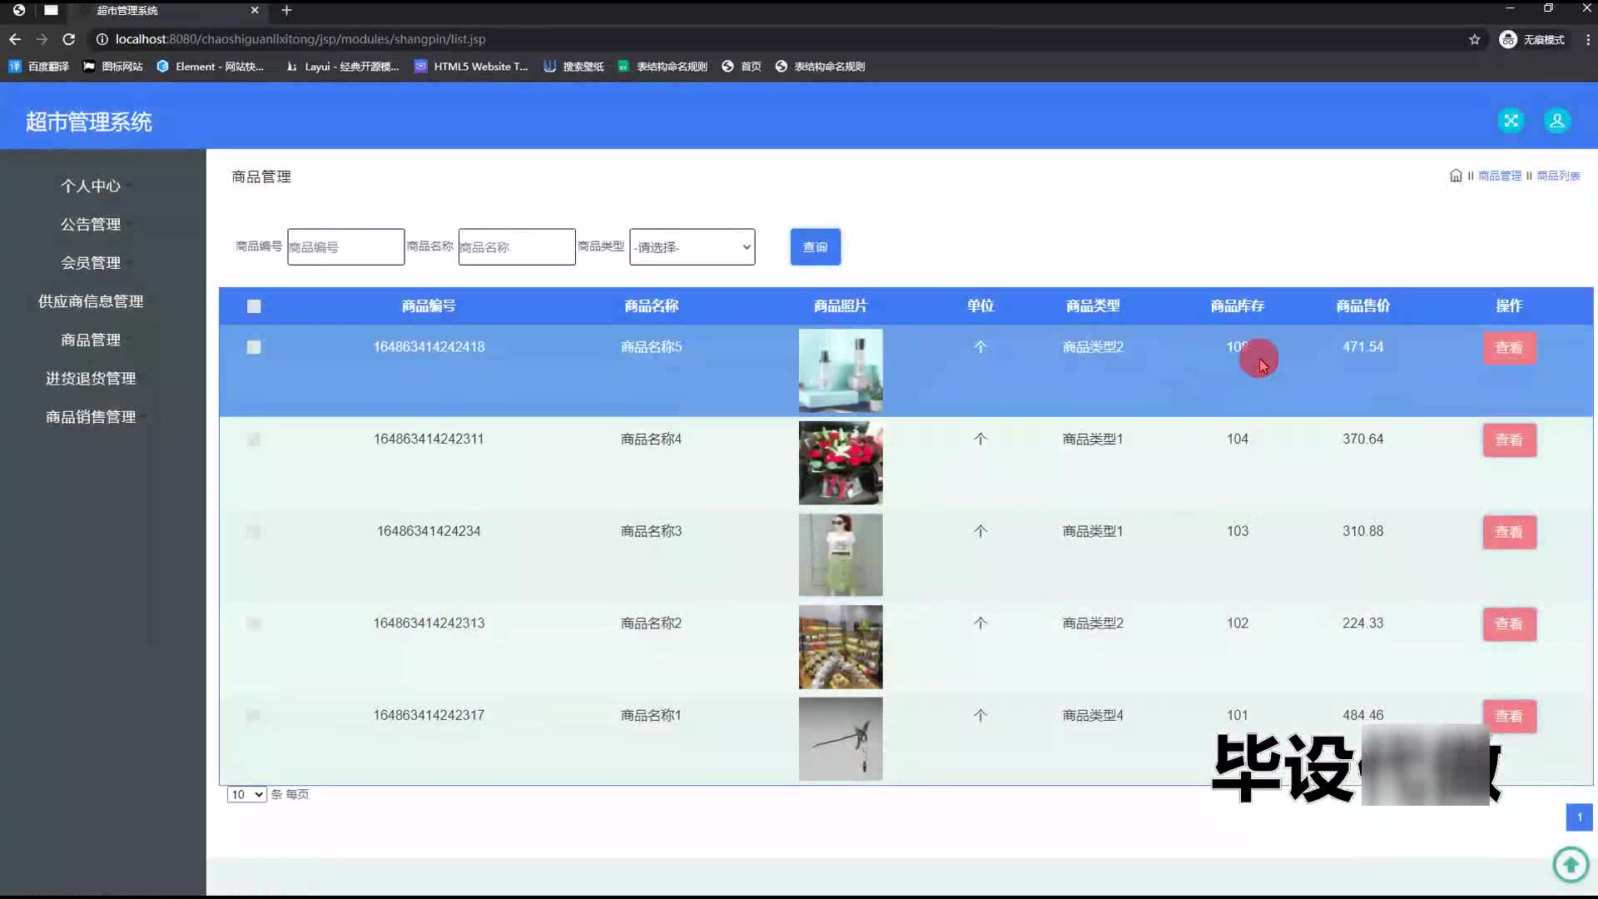Viewport: 1598px width, 899px height.
Task: Reload the page with browser refresh icon
Action: coord(69,39)
